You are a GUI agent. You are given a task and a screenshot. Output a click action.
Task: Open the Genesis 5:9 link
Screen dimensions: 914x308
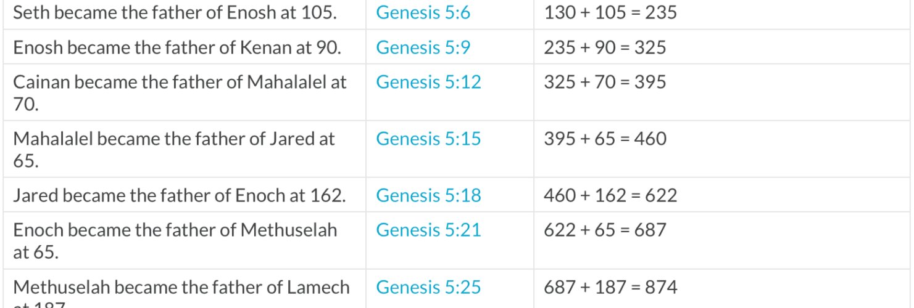coord(423,47)
